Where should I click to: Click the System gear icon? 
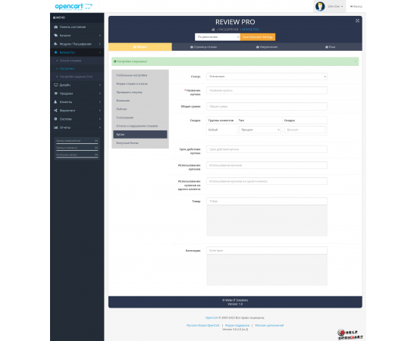[x=56, y=119]
